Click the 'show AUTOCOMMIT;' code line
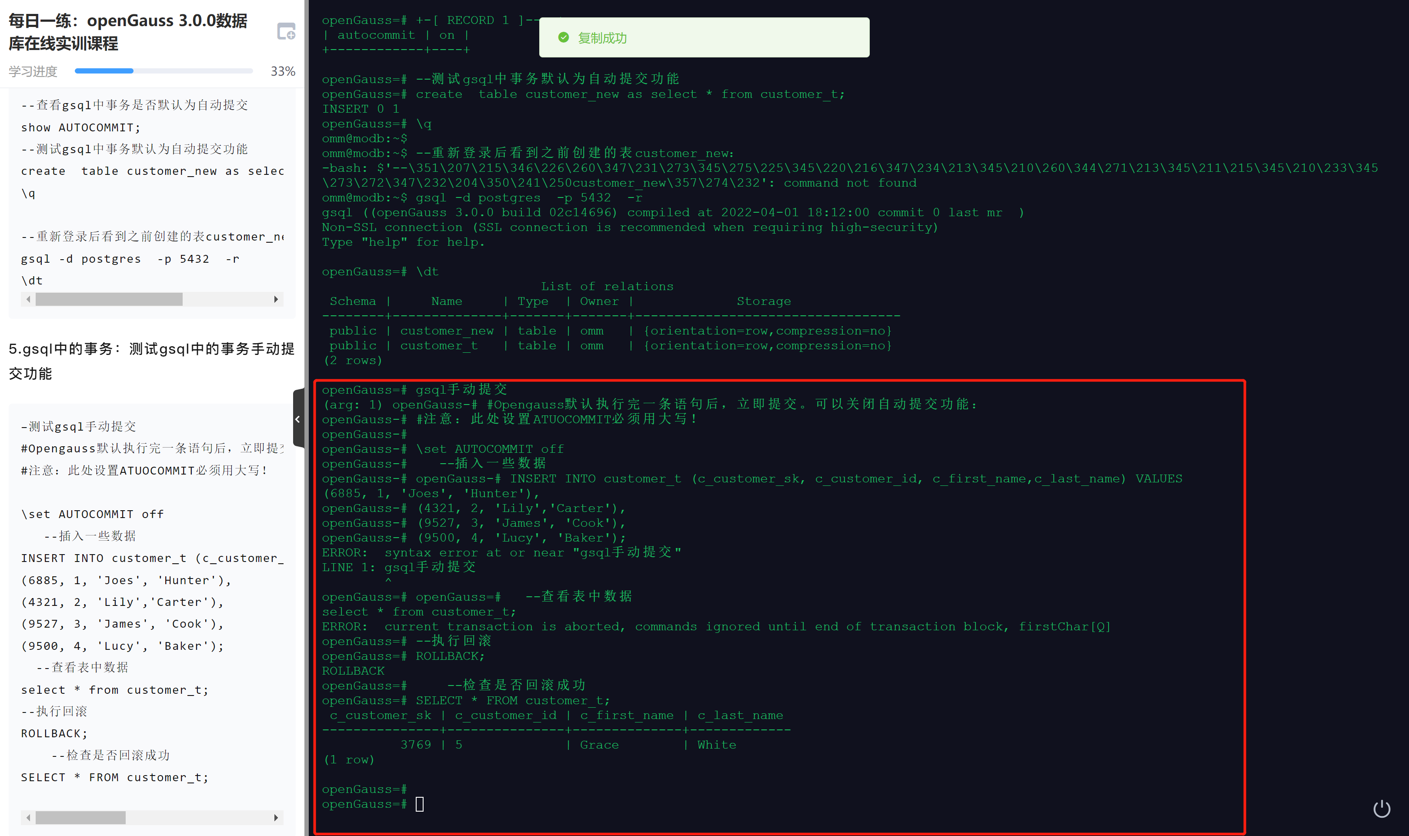The width and height of the screenshot is (1409, 836). coord(80,127)
